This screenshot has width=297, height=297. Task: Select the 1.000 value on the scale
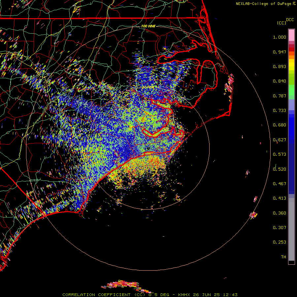pyautogui.click(x=280, y=37)
